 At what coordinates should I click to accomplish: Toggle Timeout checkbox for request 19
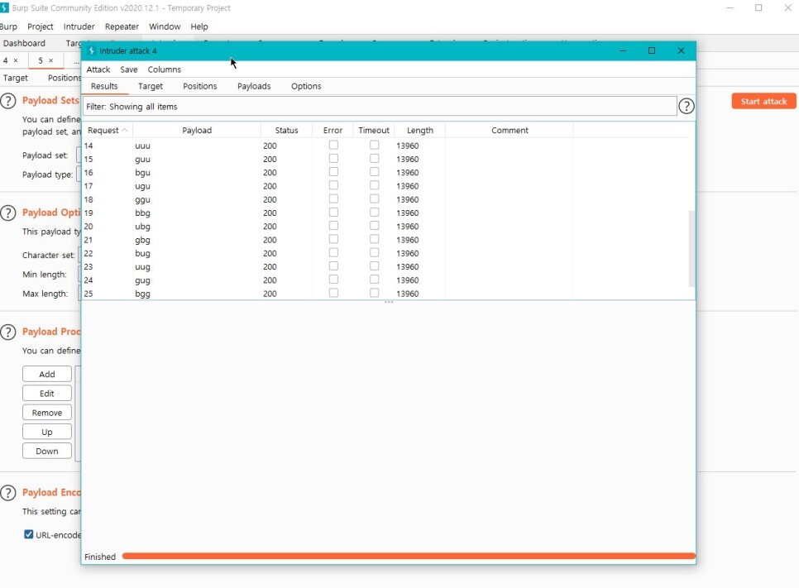tap(374, 213)
